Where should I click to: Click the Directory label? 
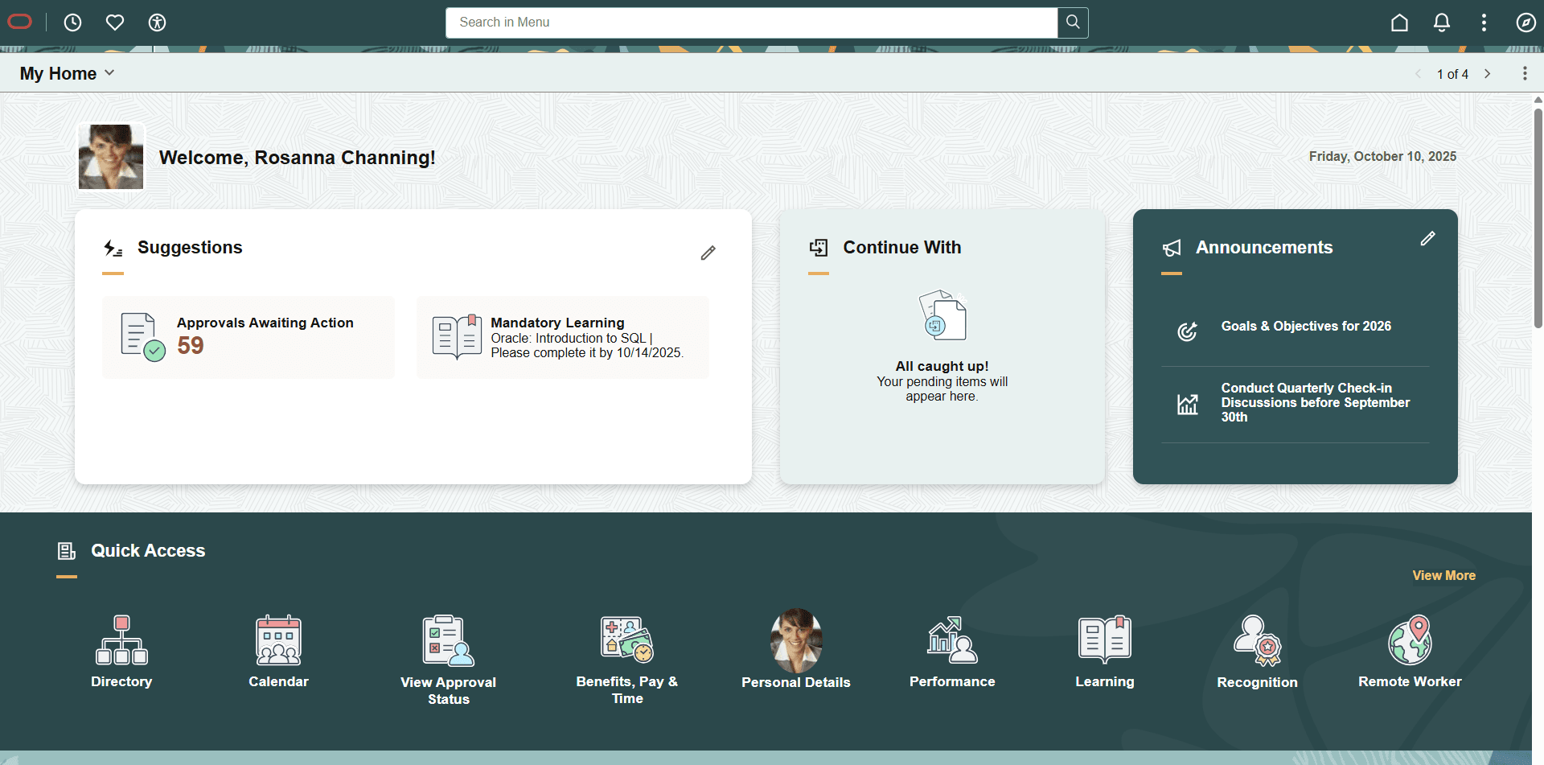click(x=121, y=682)
